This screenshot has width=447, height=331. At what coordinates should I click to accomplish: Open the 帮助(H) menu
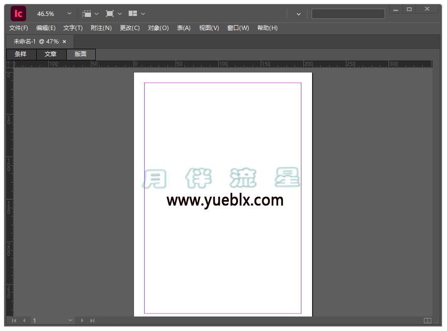tap(267, 28)
